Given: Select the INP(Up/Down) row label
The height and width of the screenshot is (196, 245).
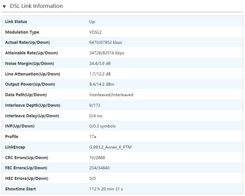Looking at the screenshot, I should (20, 126).
